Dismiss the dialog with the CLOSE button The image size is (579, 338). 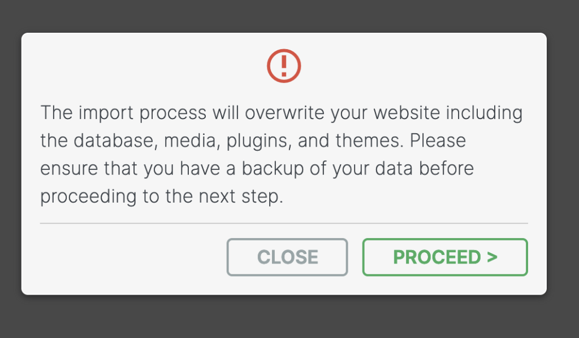(287, 257)
